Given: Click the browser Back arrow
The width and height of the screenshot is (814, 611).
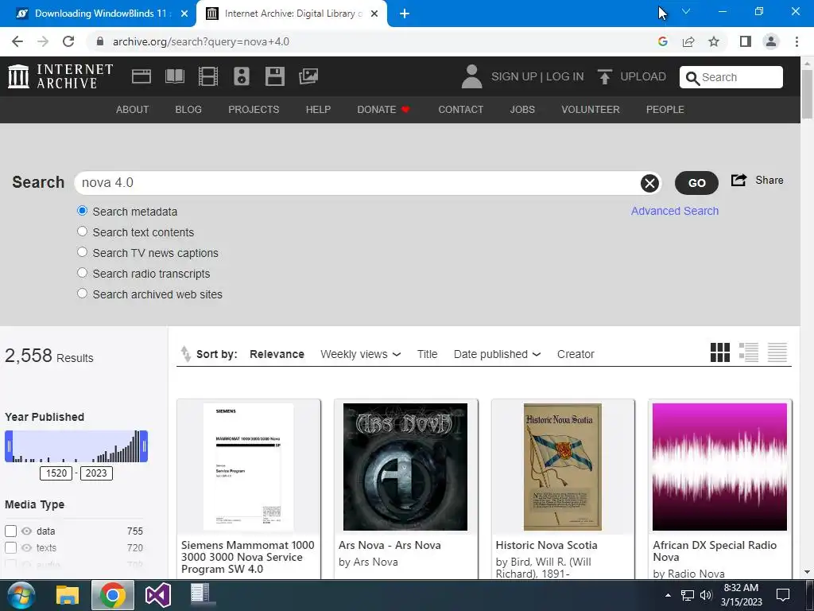Looking at the screenshot, I should pyautogui.click(x=17, y=41).
